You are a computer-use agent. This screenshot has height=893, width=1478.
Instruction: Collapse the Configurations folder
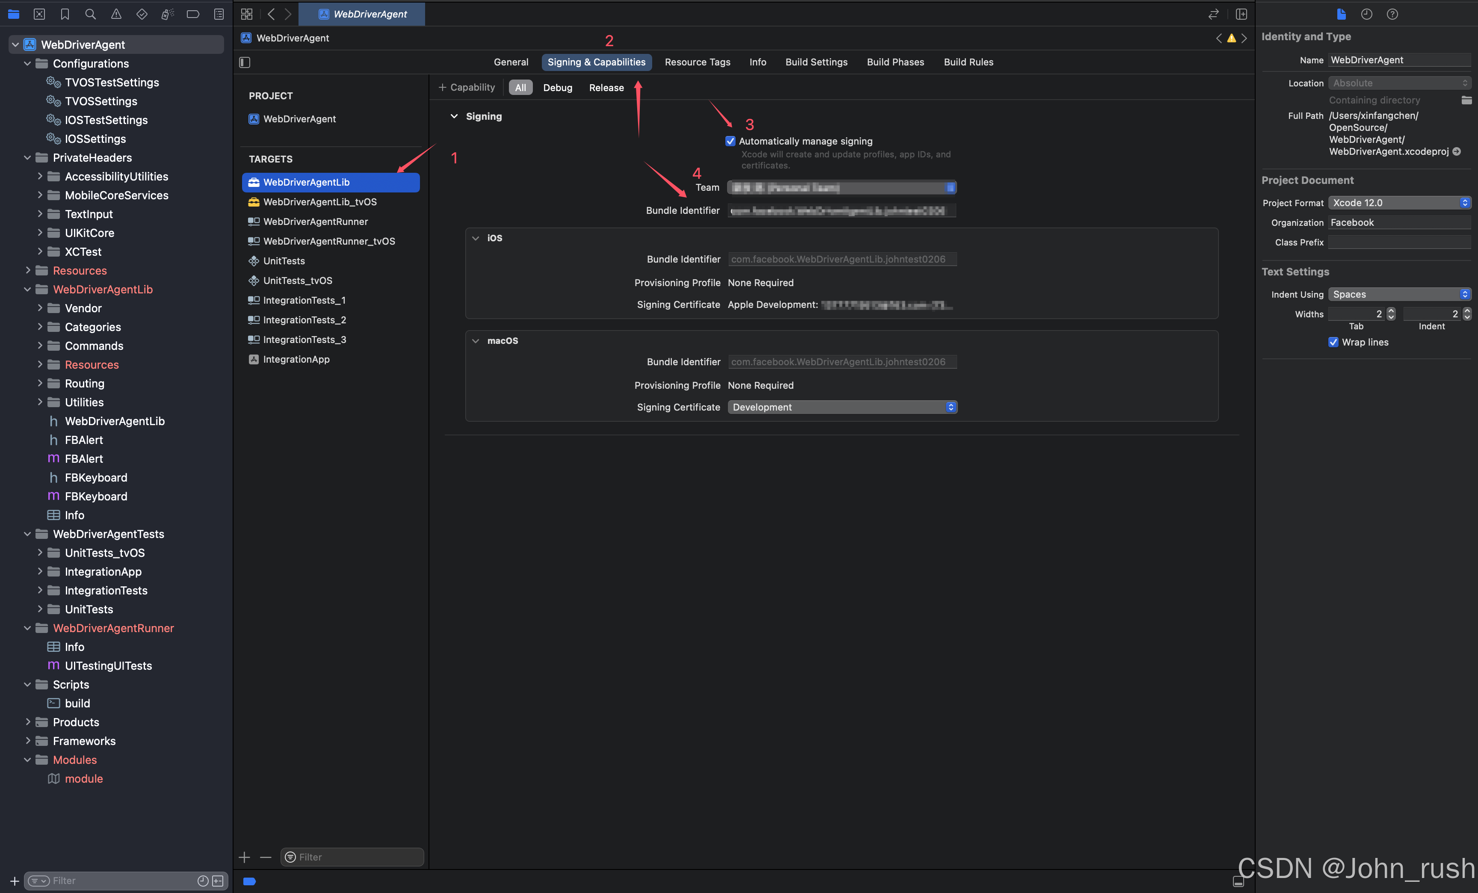click(28, 64)
